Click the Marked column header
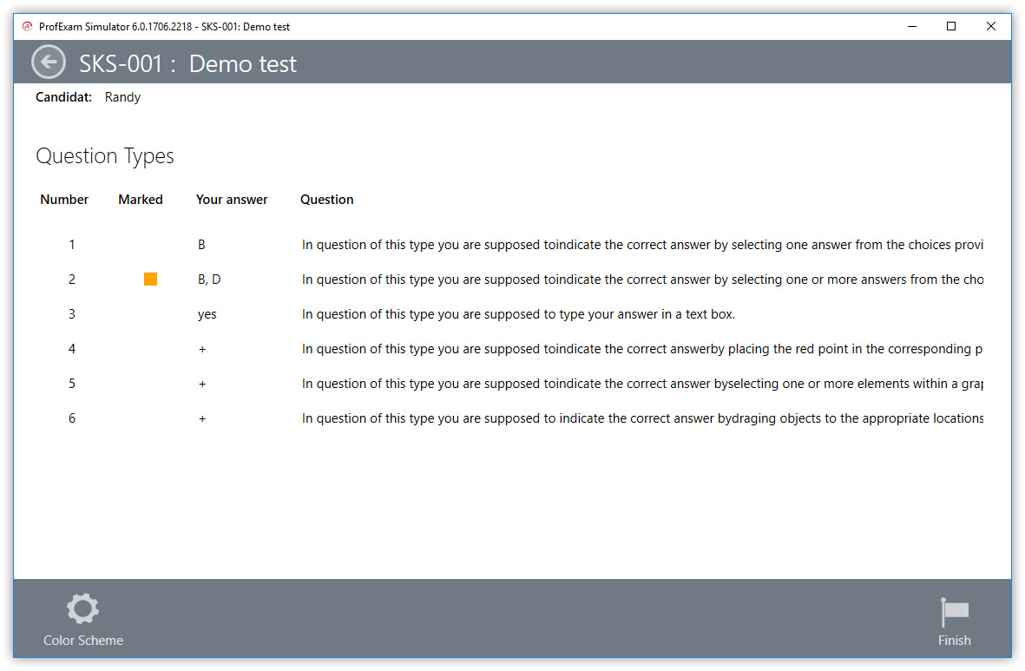 [x=141, y=200]
